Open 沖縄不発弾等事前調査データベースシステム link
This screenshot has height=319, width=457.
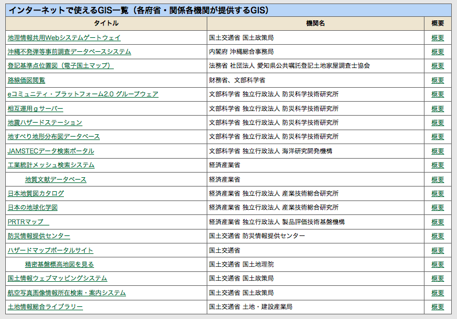pos(69,52)
